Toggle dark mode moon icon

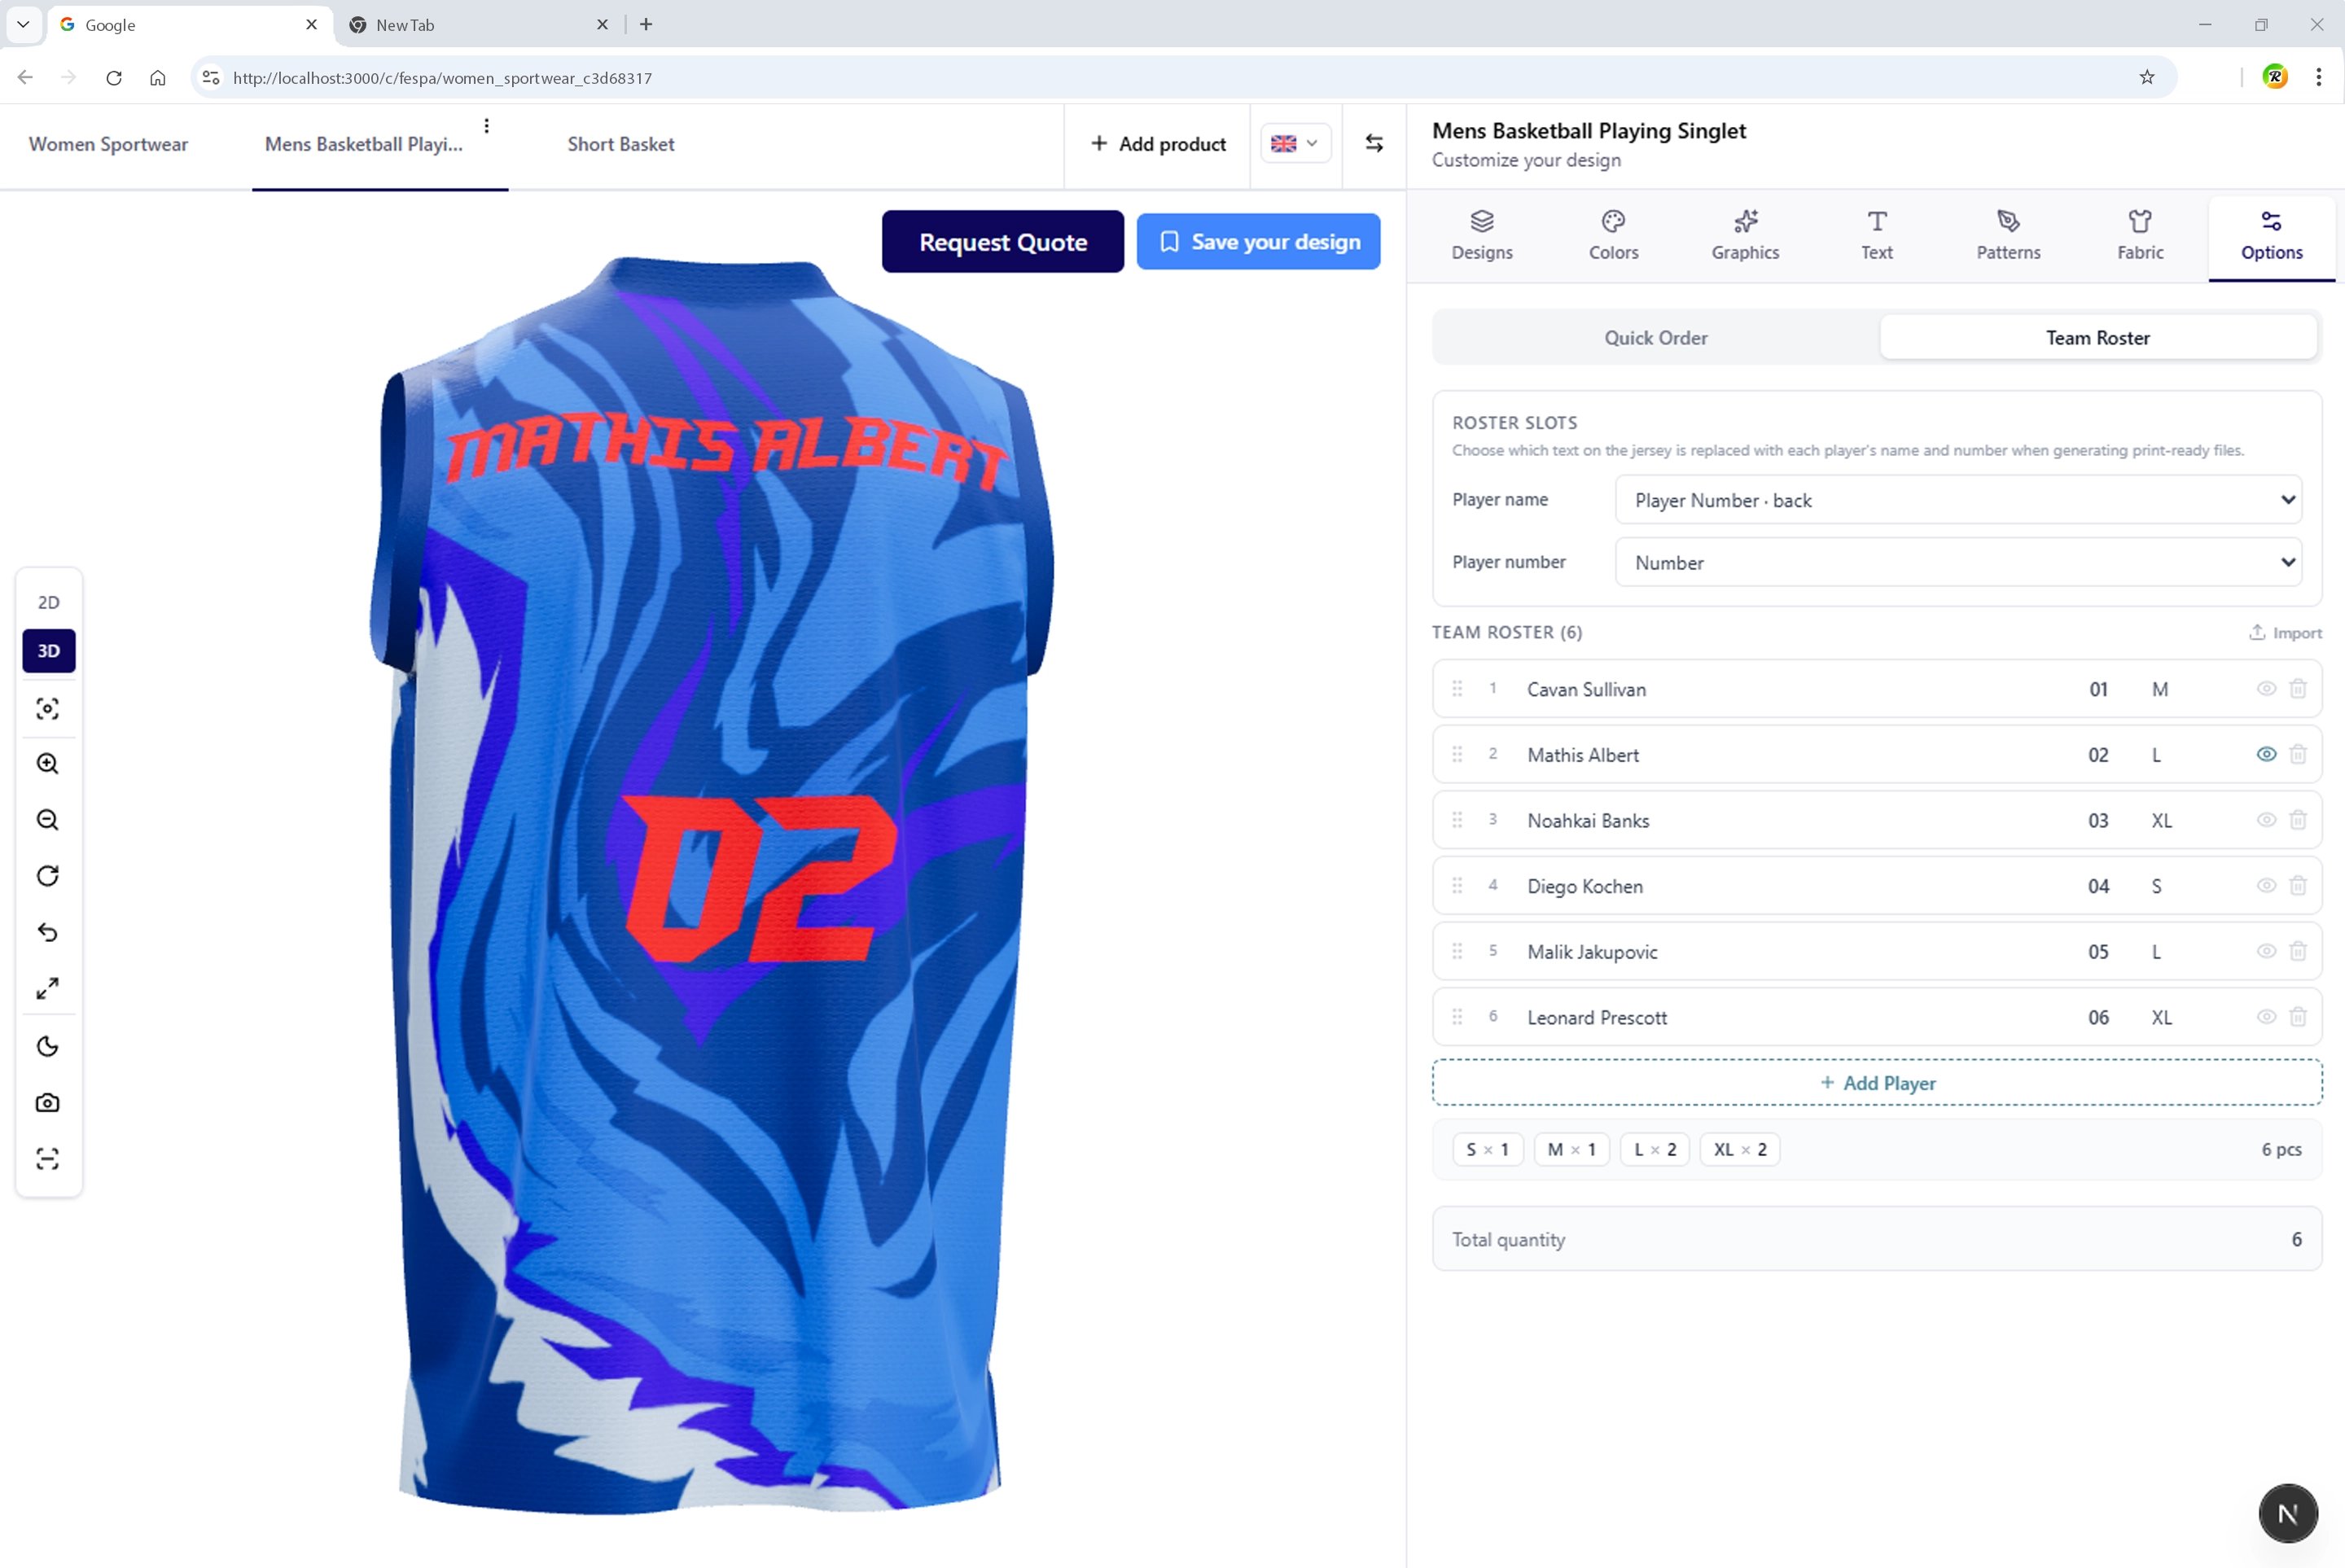click(x=48, y=1046)
